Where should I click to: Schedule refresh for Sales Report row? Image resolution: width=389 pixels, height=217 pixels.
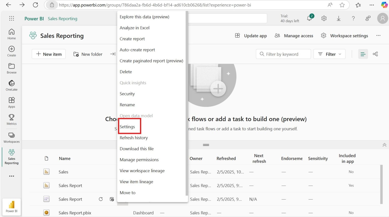(112, 199)
